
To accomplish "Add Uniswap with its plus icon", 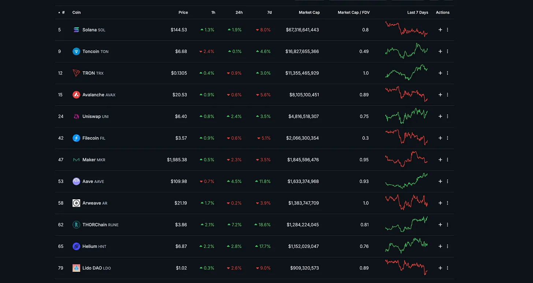I will coord(440,116).
